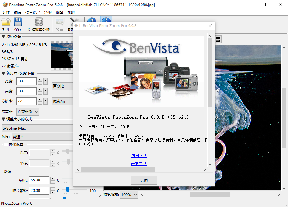288x207 pixels.
Task: Click the blue info (i) toolbar icon
Action: pos(106,21)
